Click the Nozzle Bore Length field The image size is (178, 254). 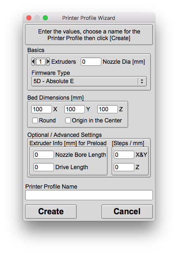(44, 155)
